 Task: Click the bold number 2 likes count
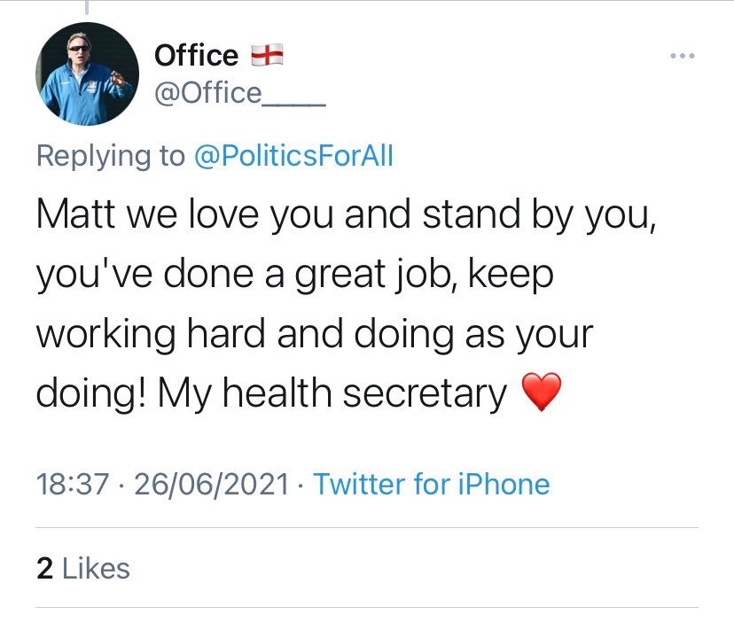(x=44, y=568)
